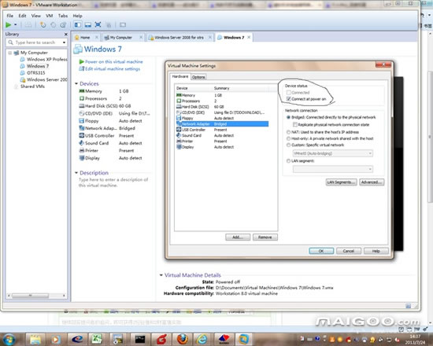Select Windows XP Professional in library
Viewport: 433px width, 346px height.
pyautogui.click(x=43, y=59)
